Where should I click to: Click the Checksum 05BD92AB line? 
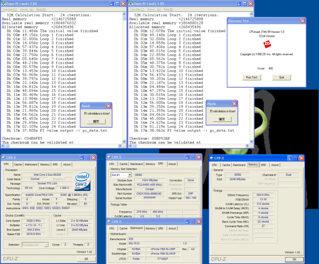150,138
